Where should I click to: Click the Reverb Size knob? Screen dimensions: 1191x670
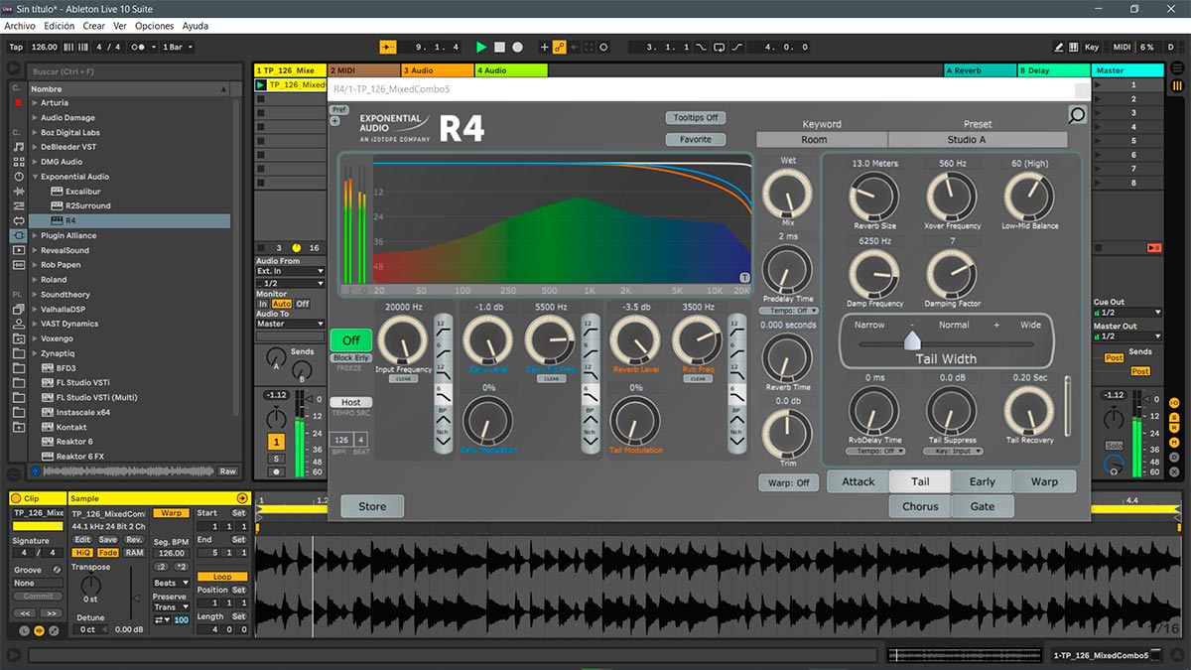874,197
